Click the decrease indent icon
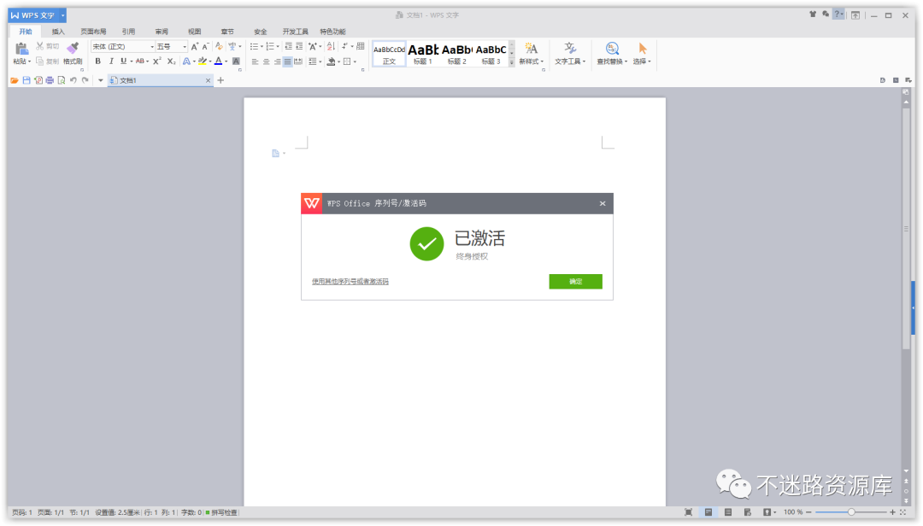Viewport: 923px width, 526px height. (289, 46)
